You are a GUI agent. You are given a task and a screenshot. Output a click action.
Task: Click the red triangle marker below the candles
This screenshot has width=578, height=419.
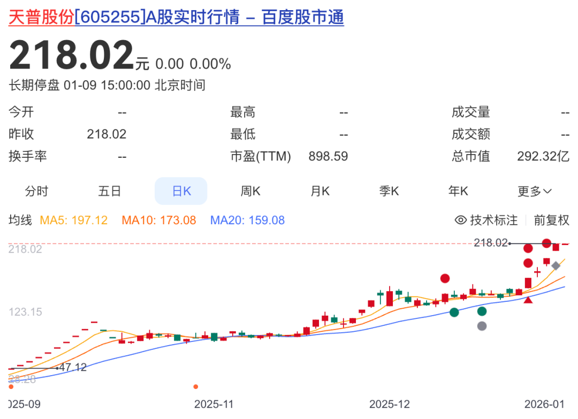(528, 300)
